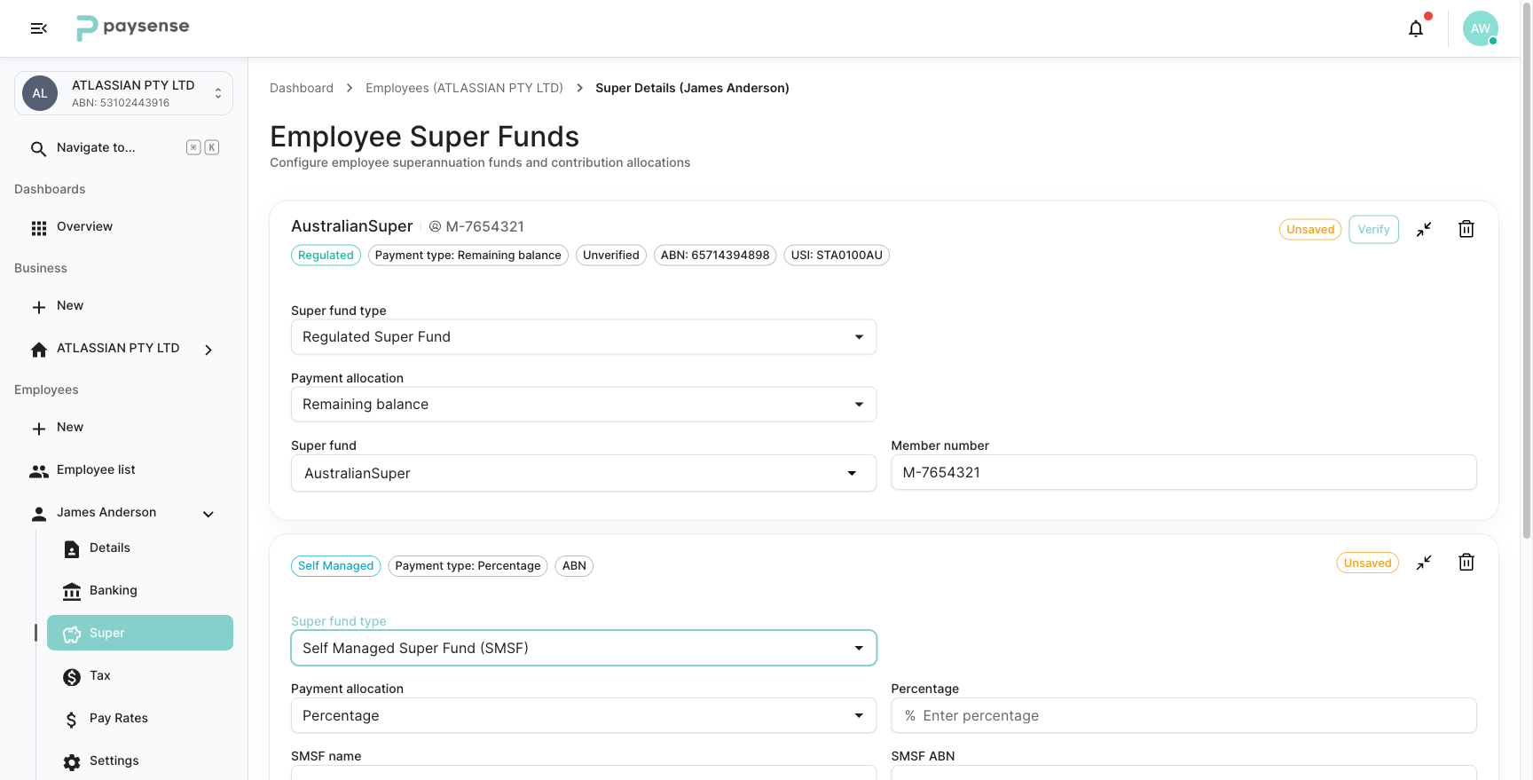Click the Banking bank icon
Viewport: 1533px width, 780px height.
[x=72, y=592]
